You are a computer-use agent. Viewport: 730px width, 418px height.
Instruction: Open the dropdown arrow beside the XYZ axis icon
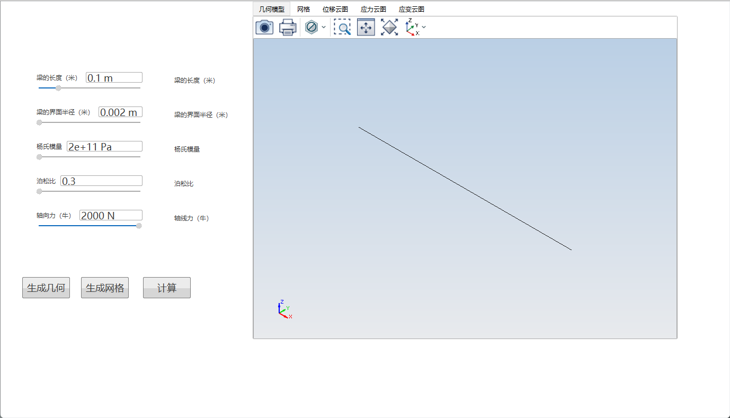424,27
